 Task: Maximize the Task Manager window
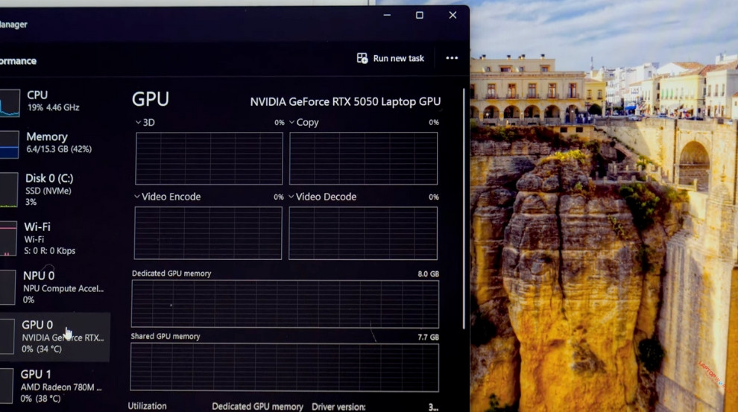[x=420, y=15]
